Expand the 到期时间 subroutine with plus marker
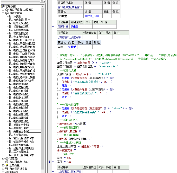Viewport: 177px width, 173px height. coord(53,27)
